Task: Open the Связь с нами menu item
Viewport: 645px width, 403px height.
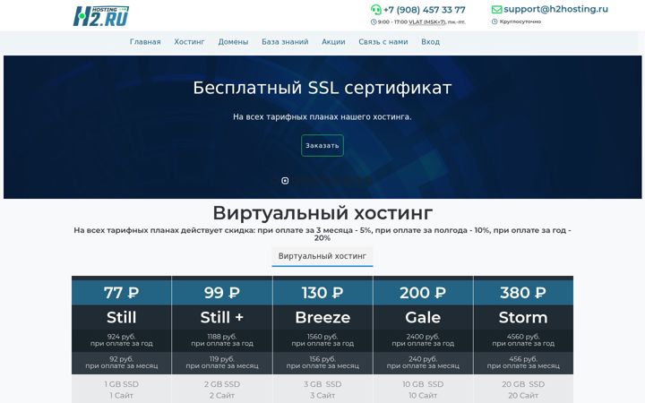Action: click(x=383, y=42)
